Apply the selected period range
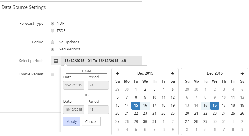Screen dimensions: 249x136 pos(72,121)
